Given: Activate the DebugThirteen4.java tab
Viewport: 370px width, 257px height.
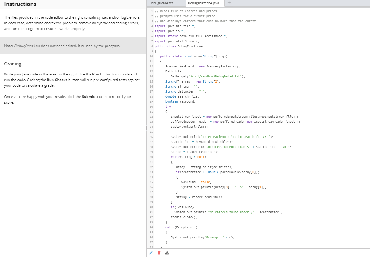Looking at the screenshot, I should coord(204,3).
